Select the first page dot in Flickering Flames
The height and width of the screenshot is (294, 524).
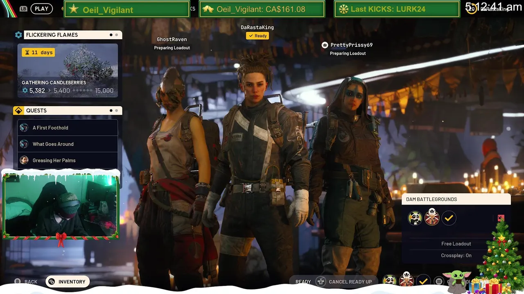[111, 35]
